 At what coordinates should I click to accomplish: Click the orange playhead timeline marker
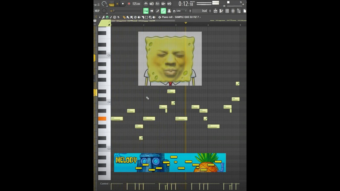(x=186, y=23)
